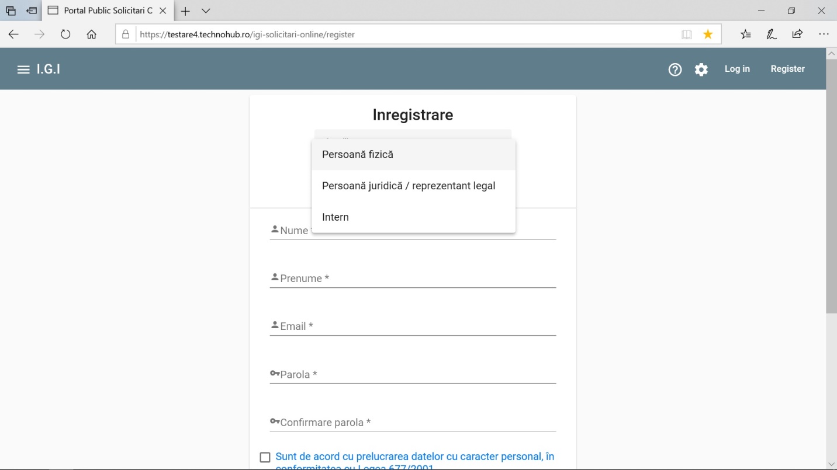
Task: Check the personal data agreement checkbox
Action: (x=265, y=457)
